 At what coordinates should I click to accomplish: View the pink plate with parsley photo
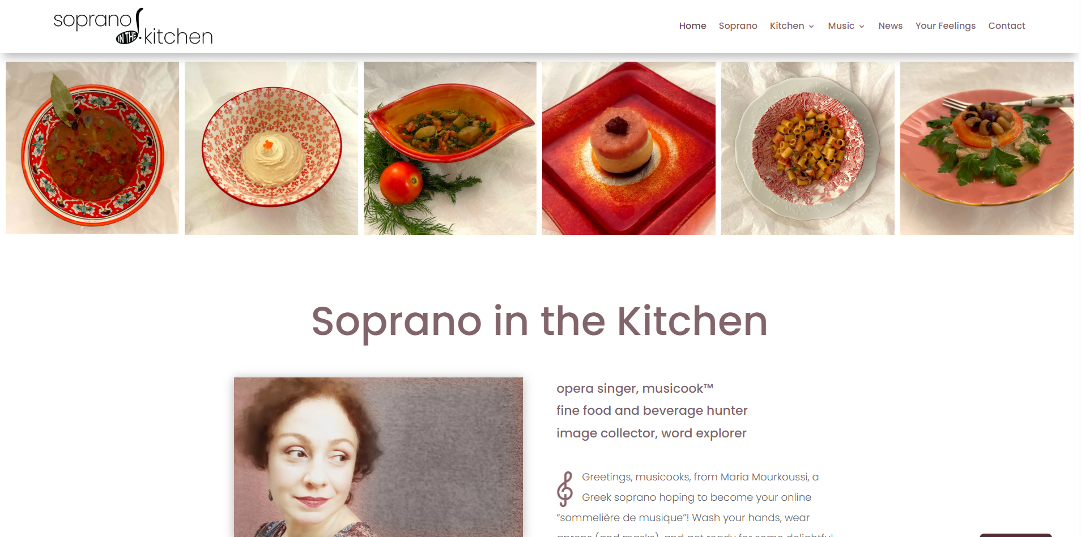(x=987, y=148)
